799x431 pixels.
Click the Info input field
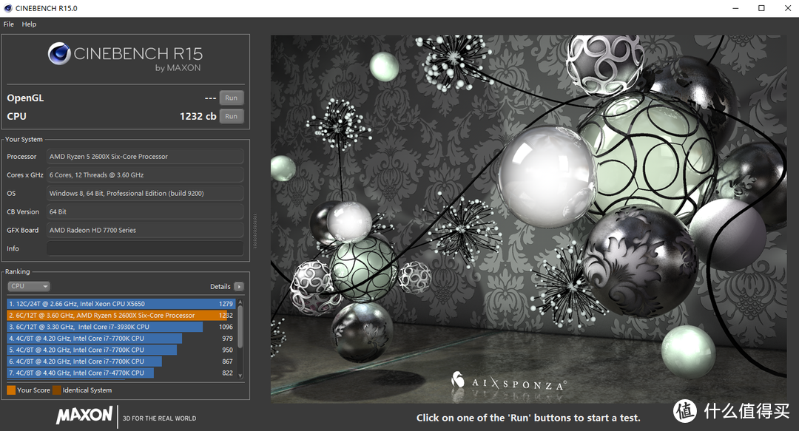tap(145, 248)
